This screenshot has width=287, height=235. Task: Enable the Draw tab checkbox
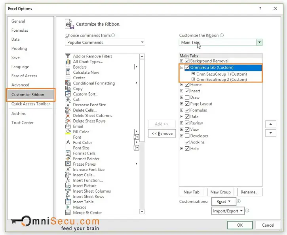click(x=187, y=97)
